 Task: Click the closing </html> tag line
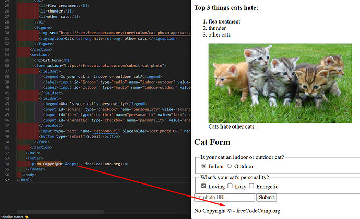pos(25,180)
